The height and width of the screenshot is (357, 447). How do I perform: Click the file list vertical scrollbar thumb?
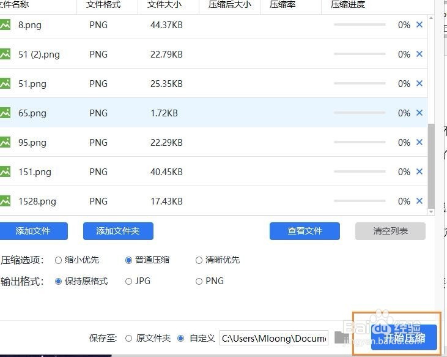click(x=431, y=166)
